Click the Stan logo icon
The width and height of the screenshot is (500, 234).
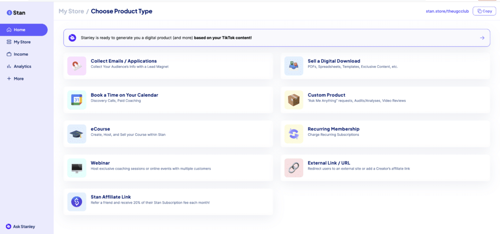9,13
